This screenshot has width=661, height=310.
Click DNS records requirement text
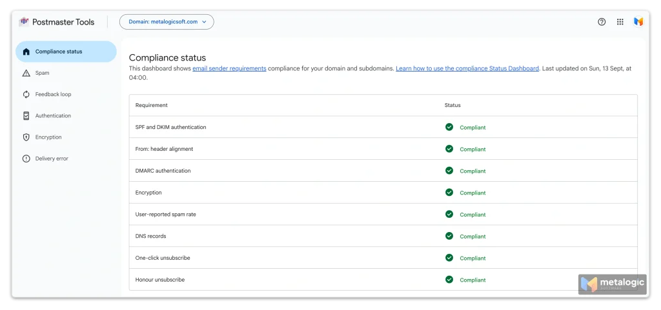point(150,236)
